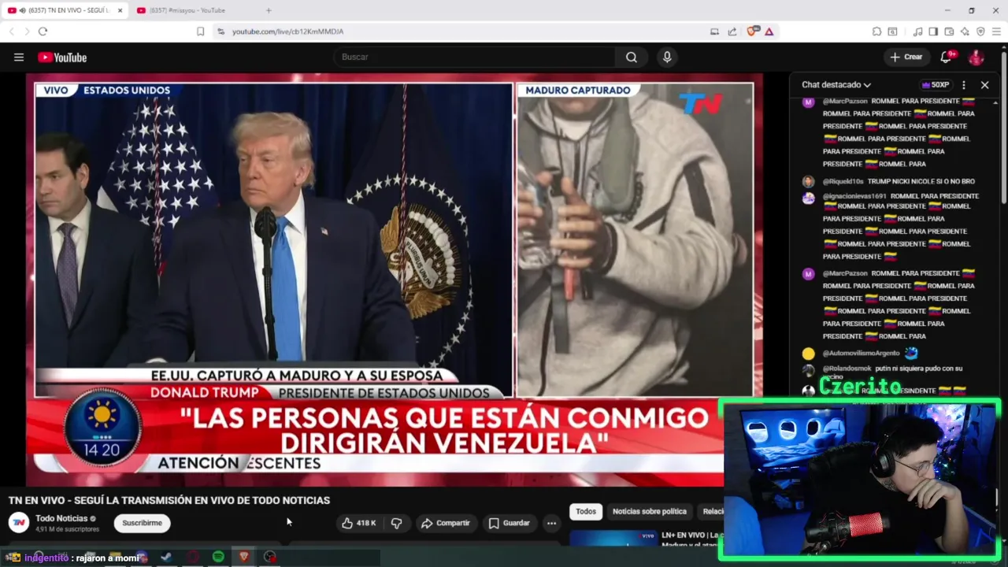Open site information icon in address bar
1008x567 pixels.
click(221, 31)
